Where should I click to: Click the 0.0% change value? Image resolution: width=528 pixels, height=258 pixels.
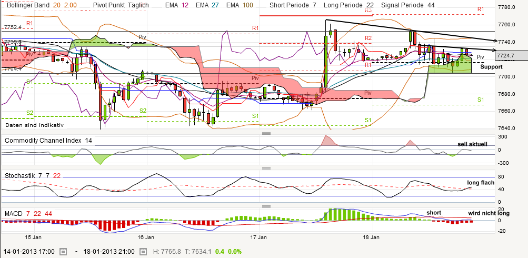tap(234, 252)
